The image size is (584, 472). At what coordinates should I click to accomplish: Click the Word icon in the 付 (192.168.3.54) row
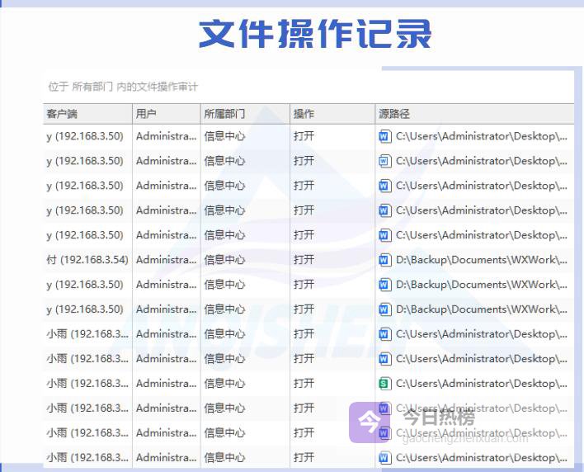(384, 260)
